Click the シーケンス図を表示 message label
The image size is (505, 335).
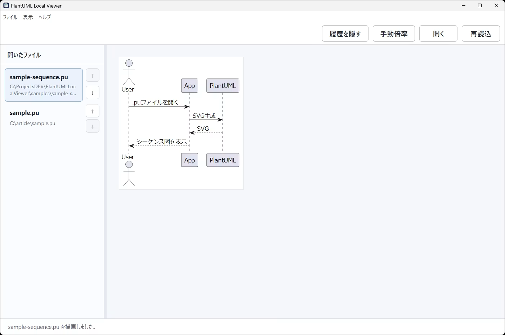coord(161,142)
